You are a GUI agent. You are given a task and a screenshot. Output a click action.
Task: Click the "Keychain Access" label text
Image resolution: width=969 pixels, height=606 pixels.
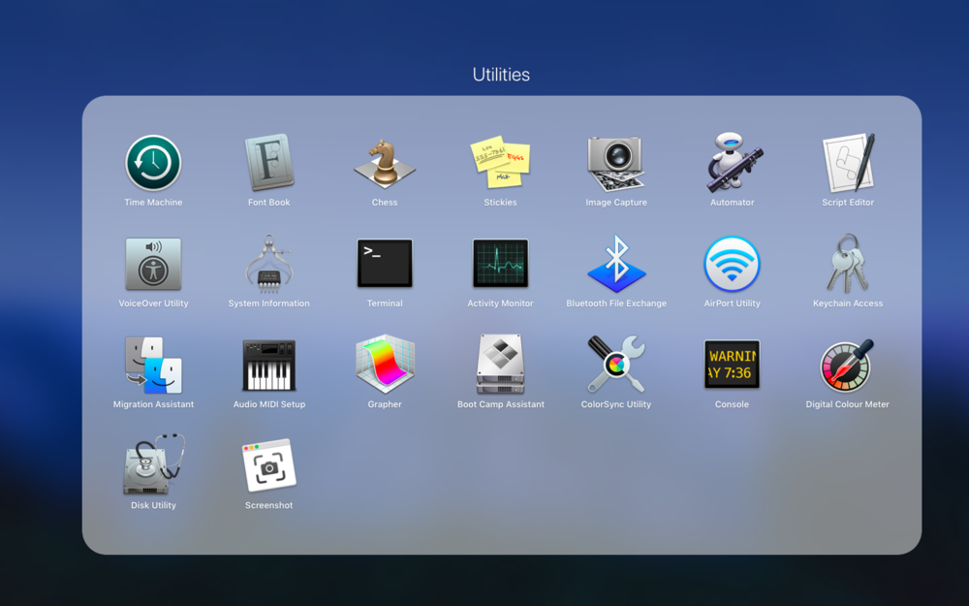(x=848, y=303)
